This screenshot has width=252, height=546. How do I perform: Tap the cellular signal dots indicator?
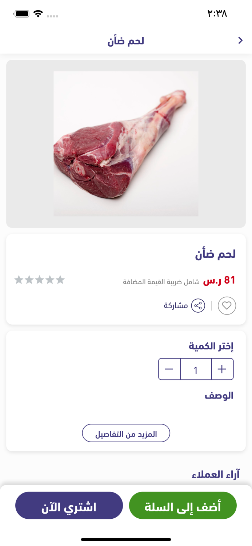coord(53,16)
